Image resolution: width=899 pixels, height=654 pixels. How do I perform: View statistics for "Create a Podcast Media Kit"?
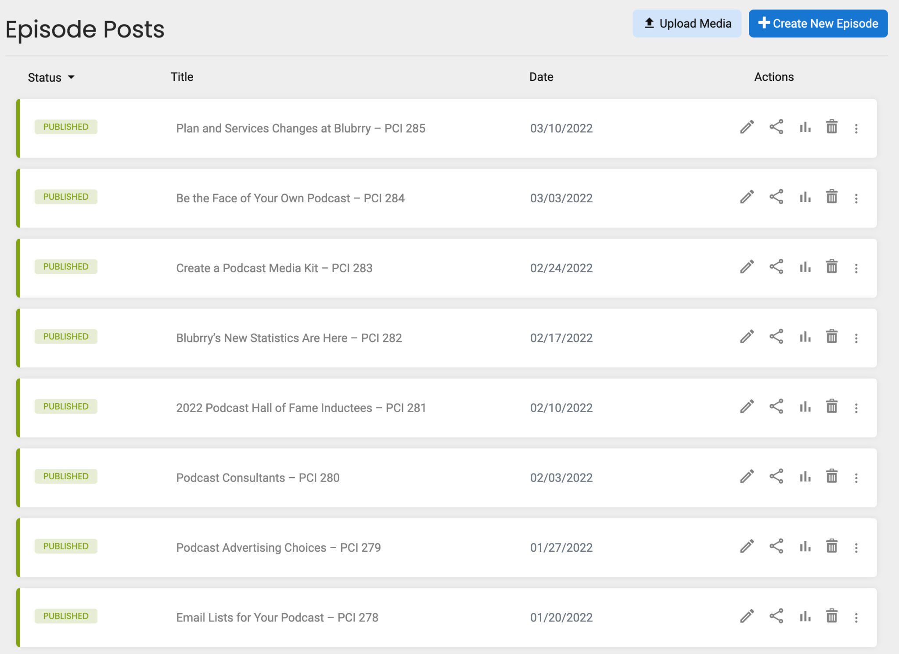pyautogui.click(x=805, y=267)
